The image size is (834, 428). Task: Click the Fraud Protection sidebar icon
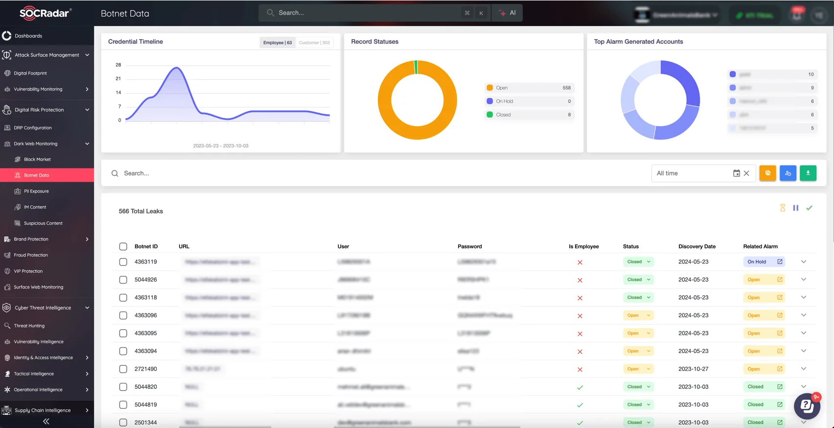point(7,255)
